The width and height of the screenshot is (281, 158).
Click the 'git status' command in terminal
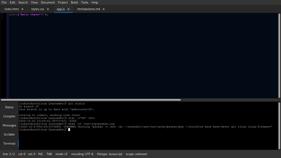76,104
